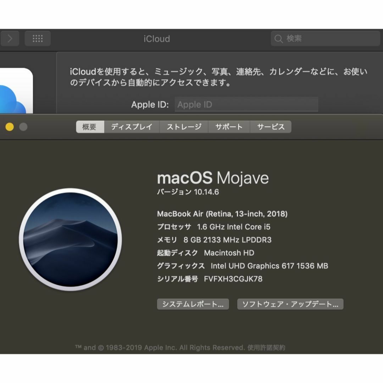Open the ストレージ tab

click(x=184, y=127)
